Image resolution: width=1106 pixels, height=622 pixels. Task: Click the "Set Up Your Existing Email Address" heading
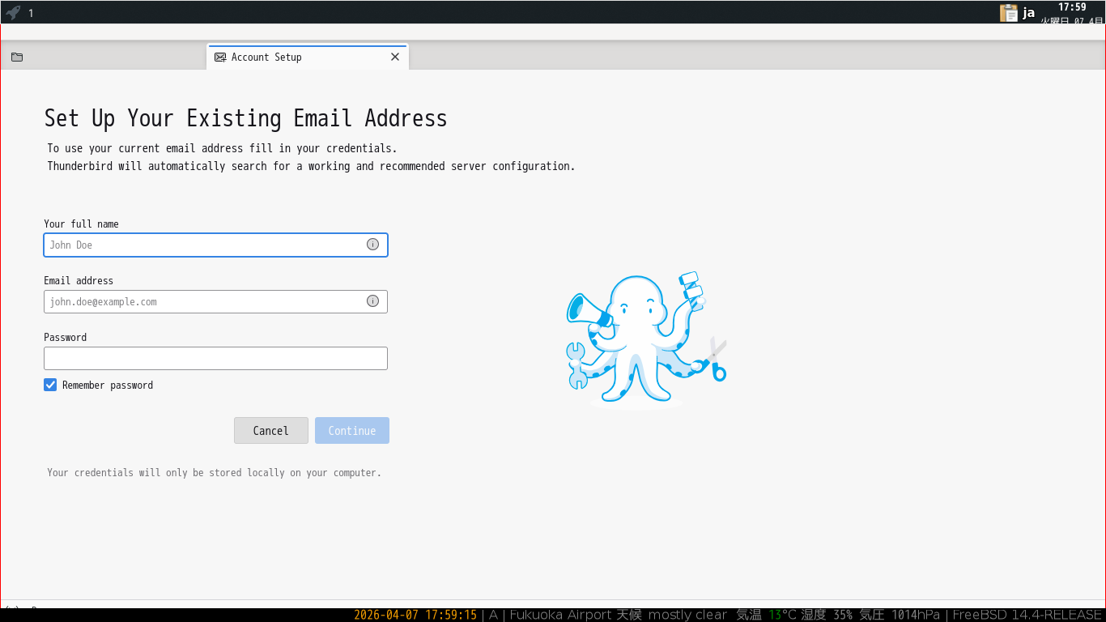pyautogui.click(x=245, y=118)
